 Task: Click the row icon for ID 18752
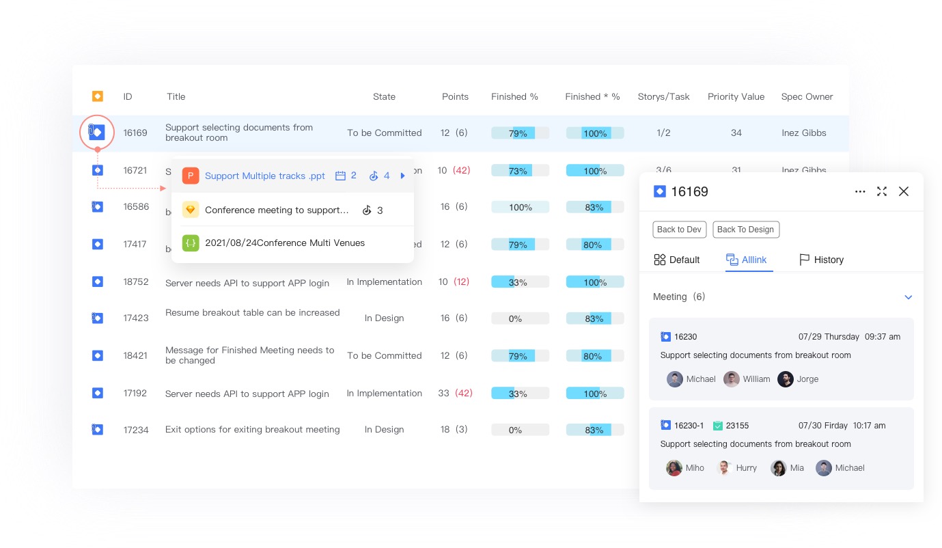pyautogui.click(x=98, y=282)
